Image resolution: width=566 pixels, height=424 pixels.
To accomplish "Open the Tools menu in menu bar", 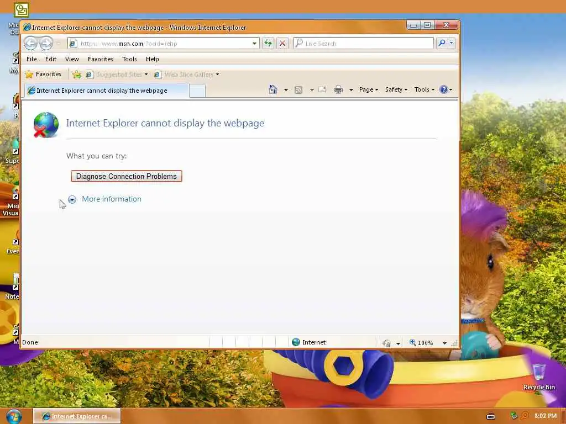I will click(x=129, y=59).
